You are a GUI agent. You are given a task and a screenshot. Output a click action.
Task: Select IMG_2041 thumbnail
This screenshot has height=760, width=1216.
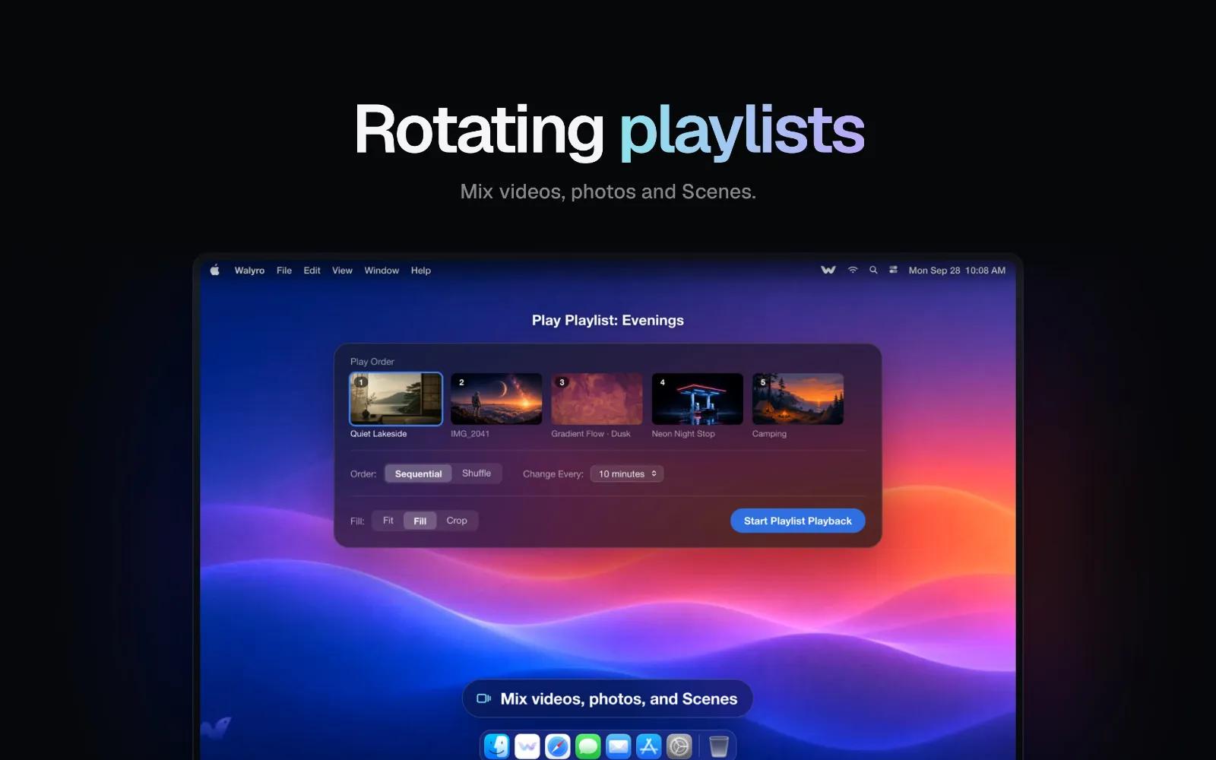point(496,399)
